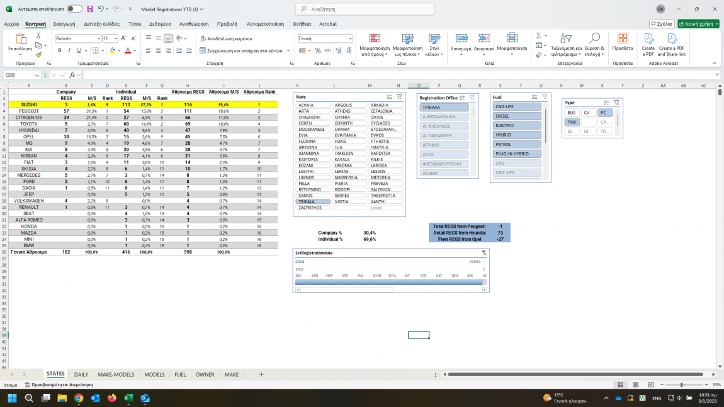Screen dimensions: 724x407
Task: Toggle TAXI in the Type slicer
Action: coord(572,122)
